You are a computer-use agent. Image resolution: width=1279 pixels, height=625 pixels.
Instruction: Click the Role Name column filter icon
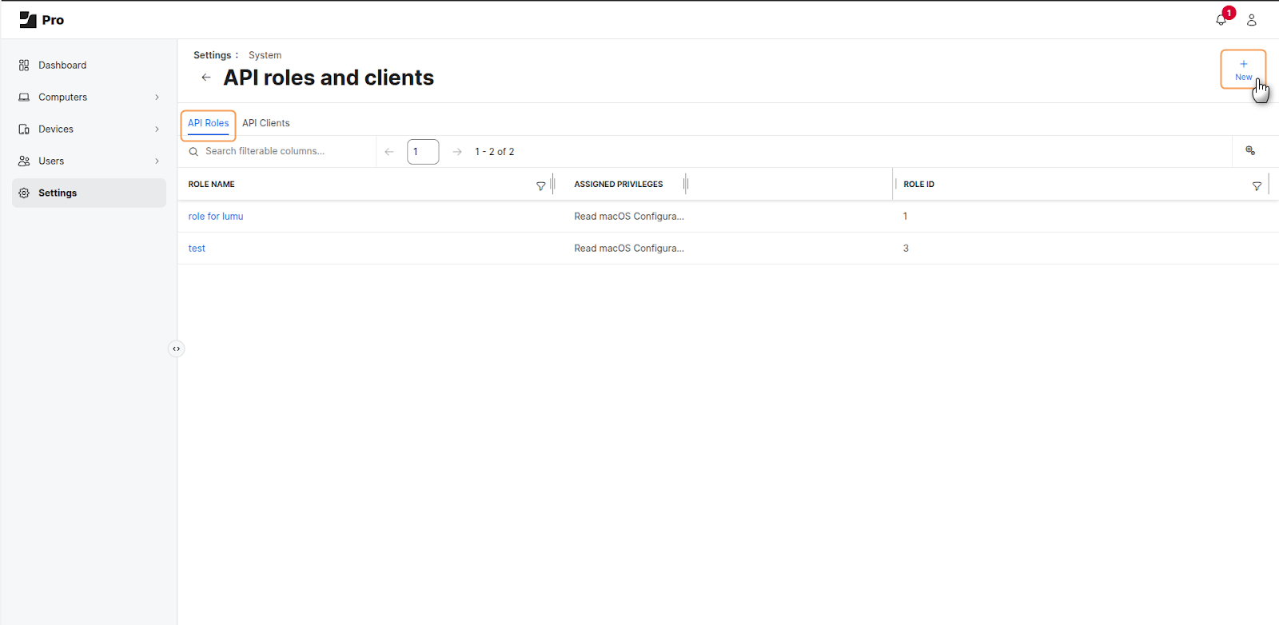[x=540, y=185]
